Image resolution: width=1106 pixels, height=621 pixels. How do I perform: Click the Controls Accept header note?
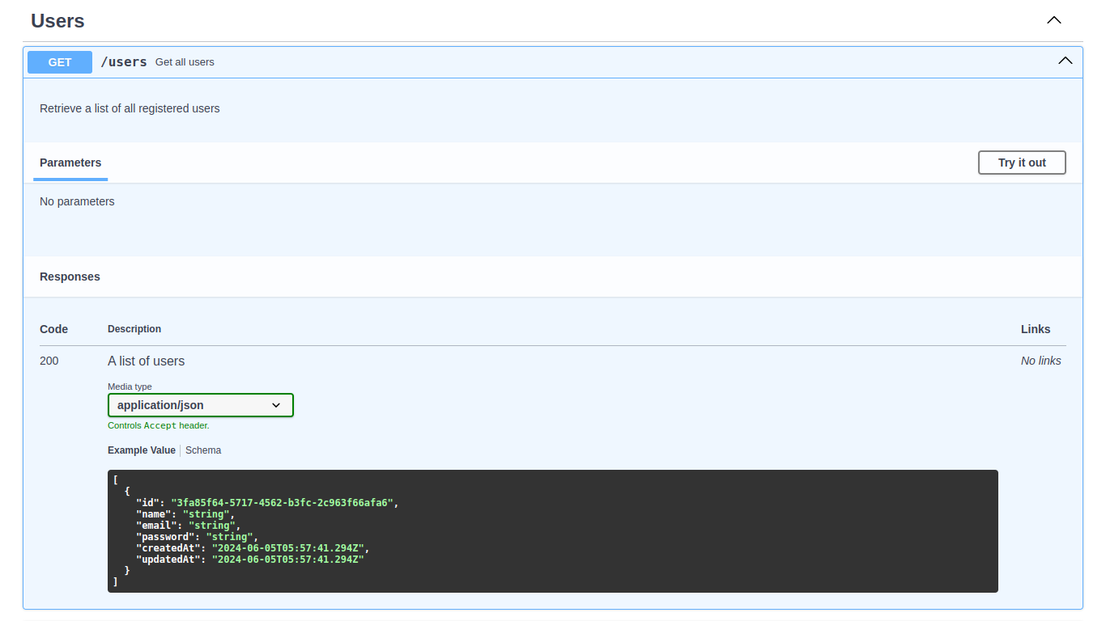[x=159, y=425]
